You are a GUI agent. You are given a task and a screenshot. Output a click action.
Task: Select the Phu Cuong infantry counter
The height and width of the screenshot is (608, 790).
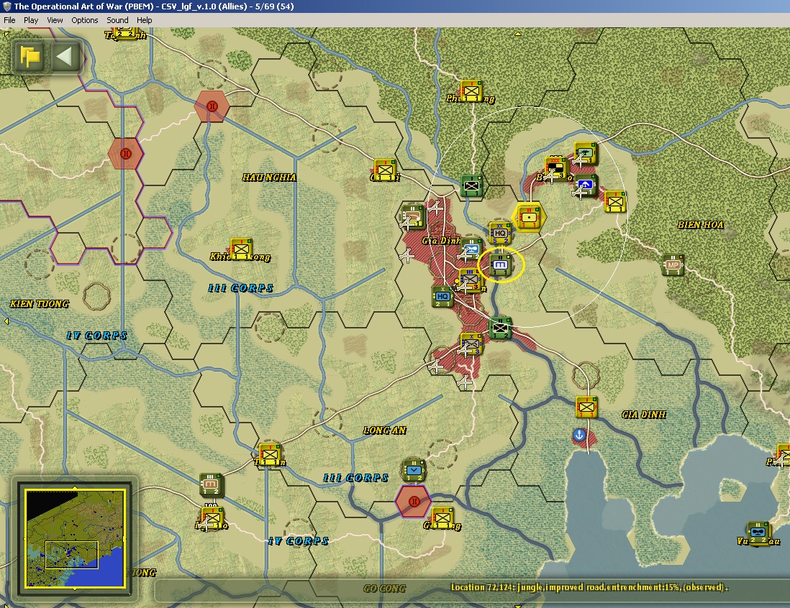pos(471,91)
